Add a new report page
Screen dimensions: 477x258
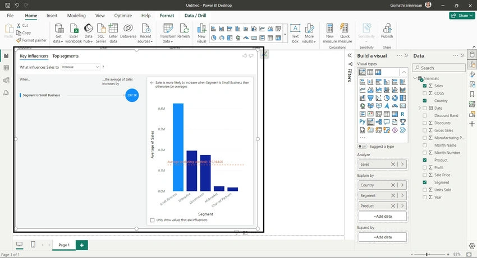pyautogui.click(x=81, y=245)
